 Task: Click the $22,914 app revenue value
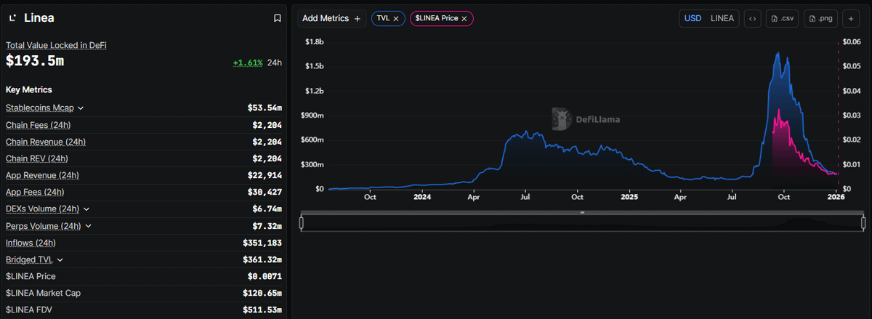tap(265, 175)
